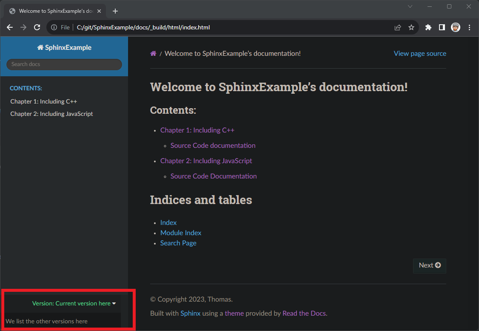
Task: Open the Extensions puzzle-piece icon
Action: click(x=428, y=27)
